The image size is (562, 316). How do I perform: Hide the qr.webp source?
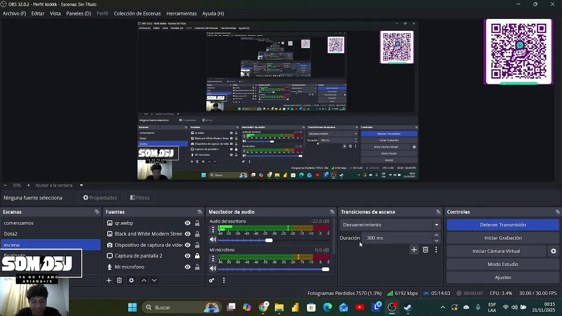tap(187, 223)
